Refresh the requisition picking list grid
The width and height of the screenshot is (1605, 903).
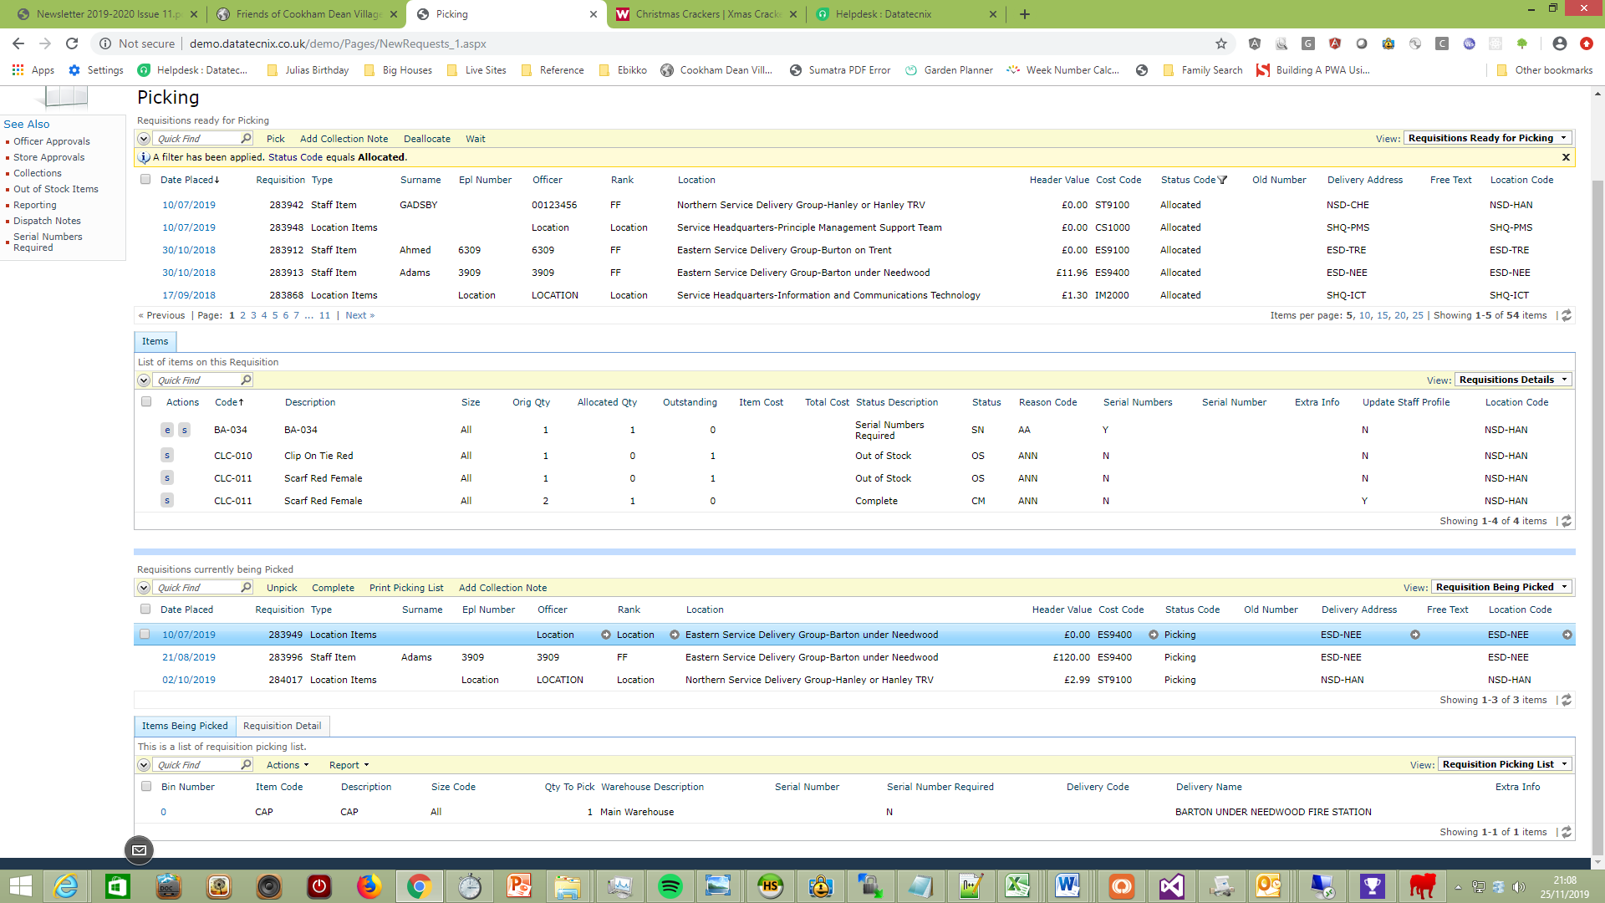tap(1567, 832)
